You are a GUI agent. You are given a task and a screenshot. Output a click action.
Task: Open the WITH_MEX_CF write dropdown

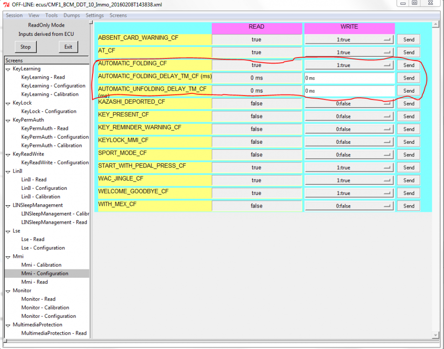349,206
